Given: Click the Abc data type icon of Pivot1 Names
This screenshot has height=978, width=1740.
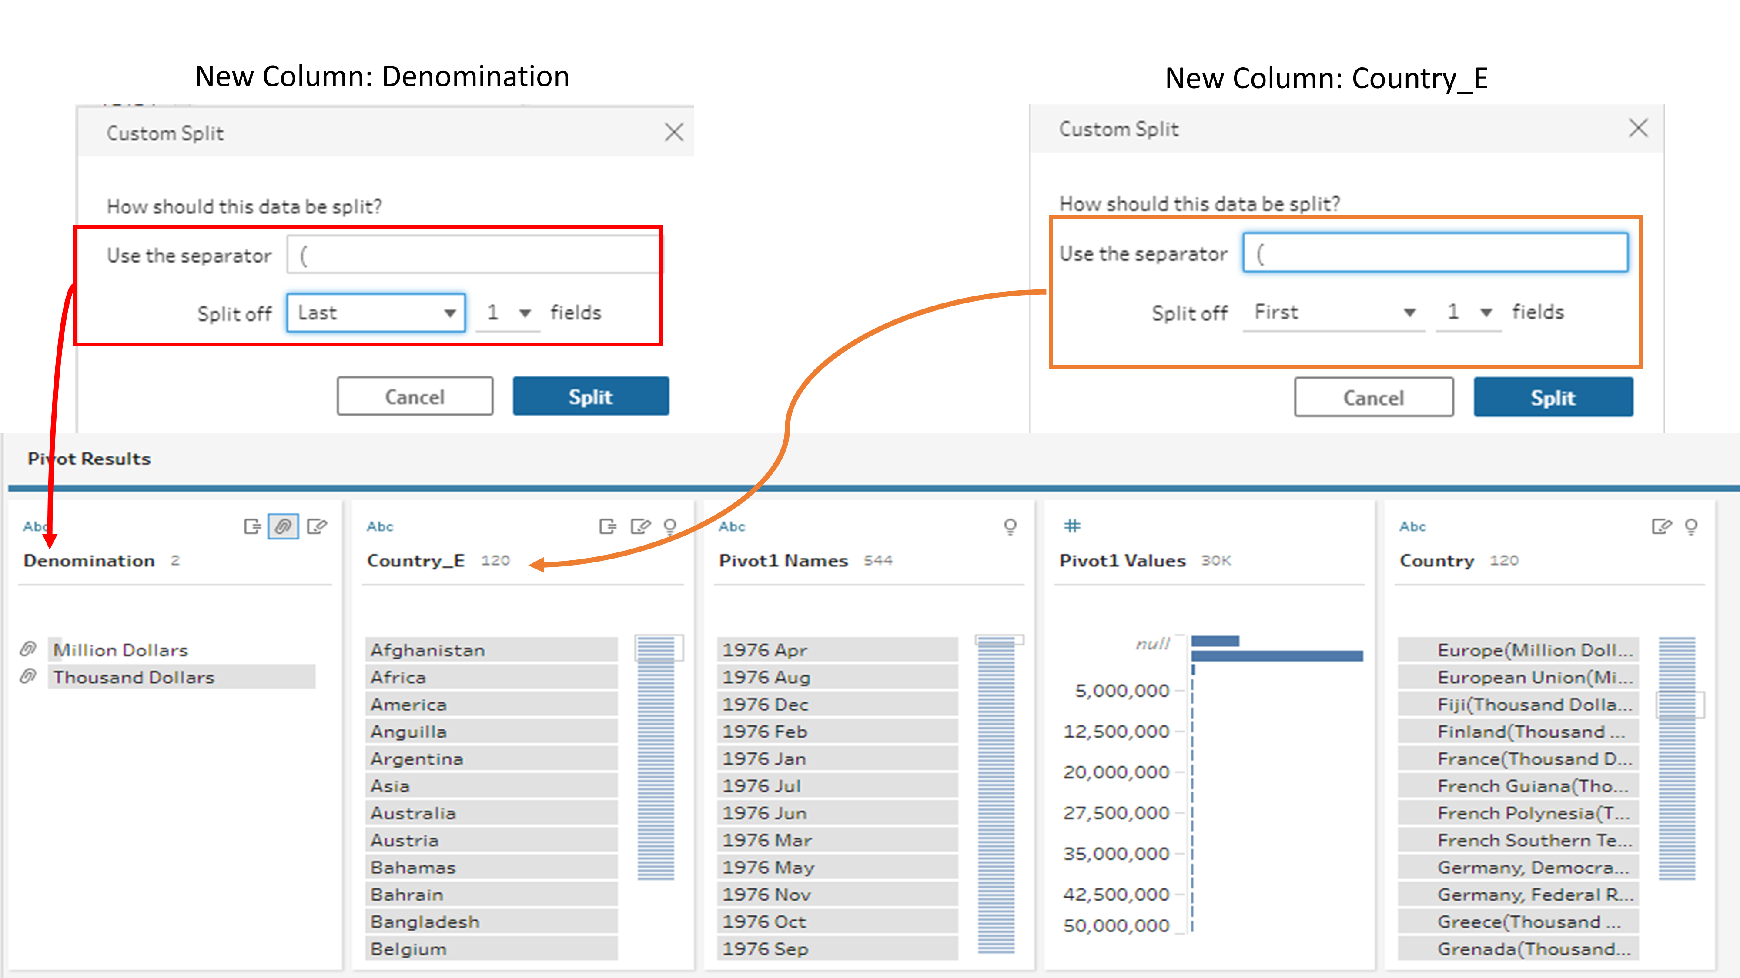Looking at the screenshot, I should pyautogui.click(x=732, y=526).
